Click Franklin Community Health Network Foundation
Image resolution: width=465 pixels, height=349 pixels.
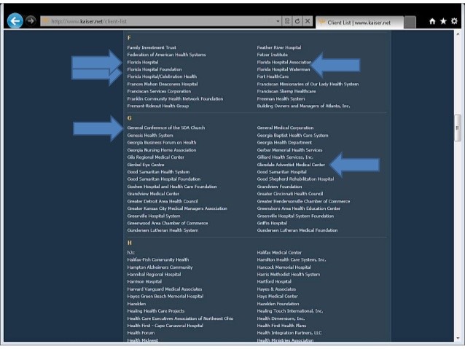coord(175,99)
